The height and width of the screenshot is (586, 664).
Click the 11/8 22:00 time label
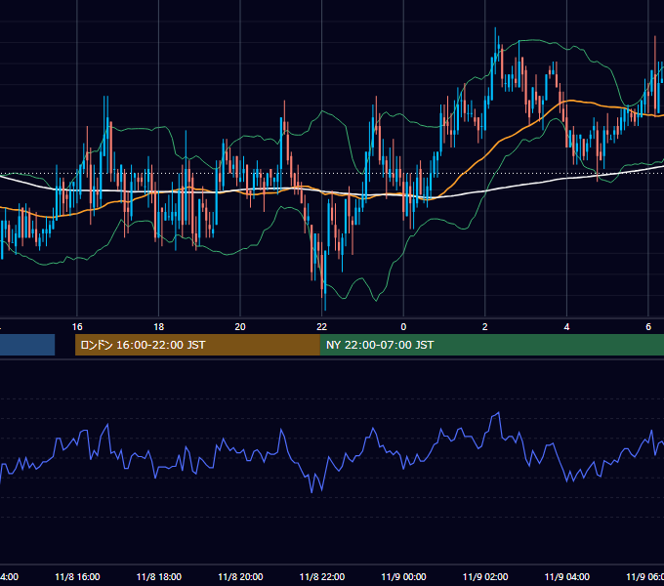click(322, 576)
